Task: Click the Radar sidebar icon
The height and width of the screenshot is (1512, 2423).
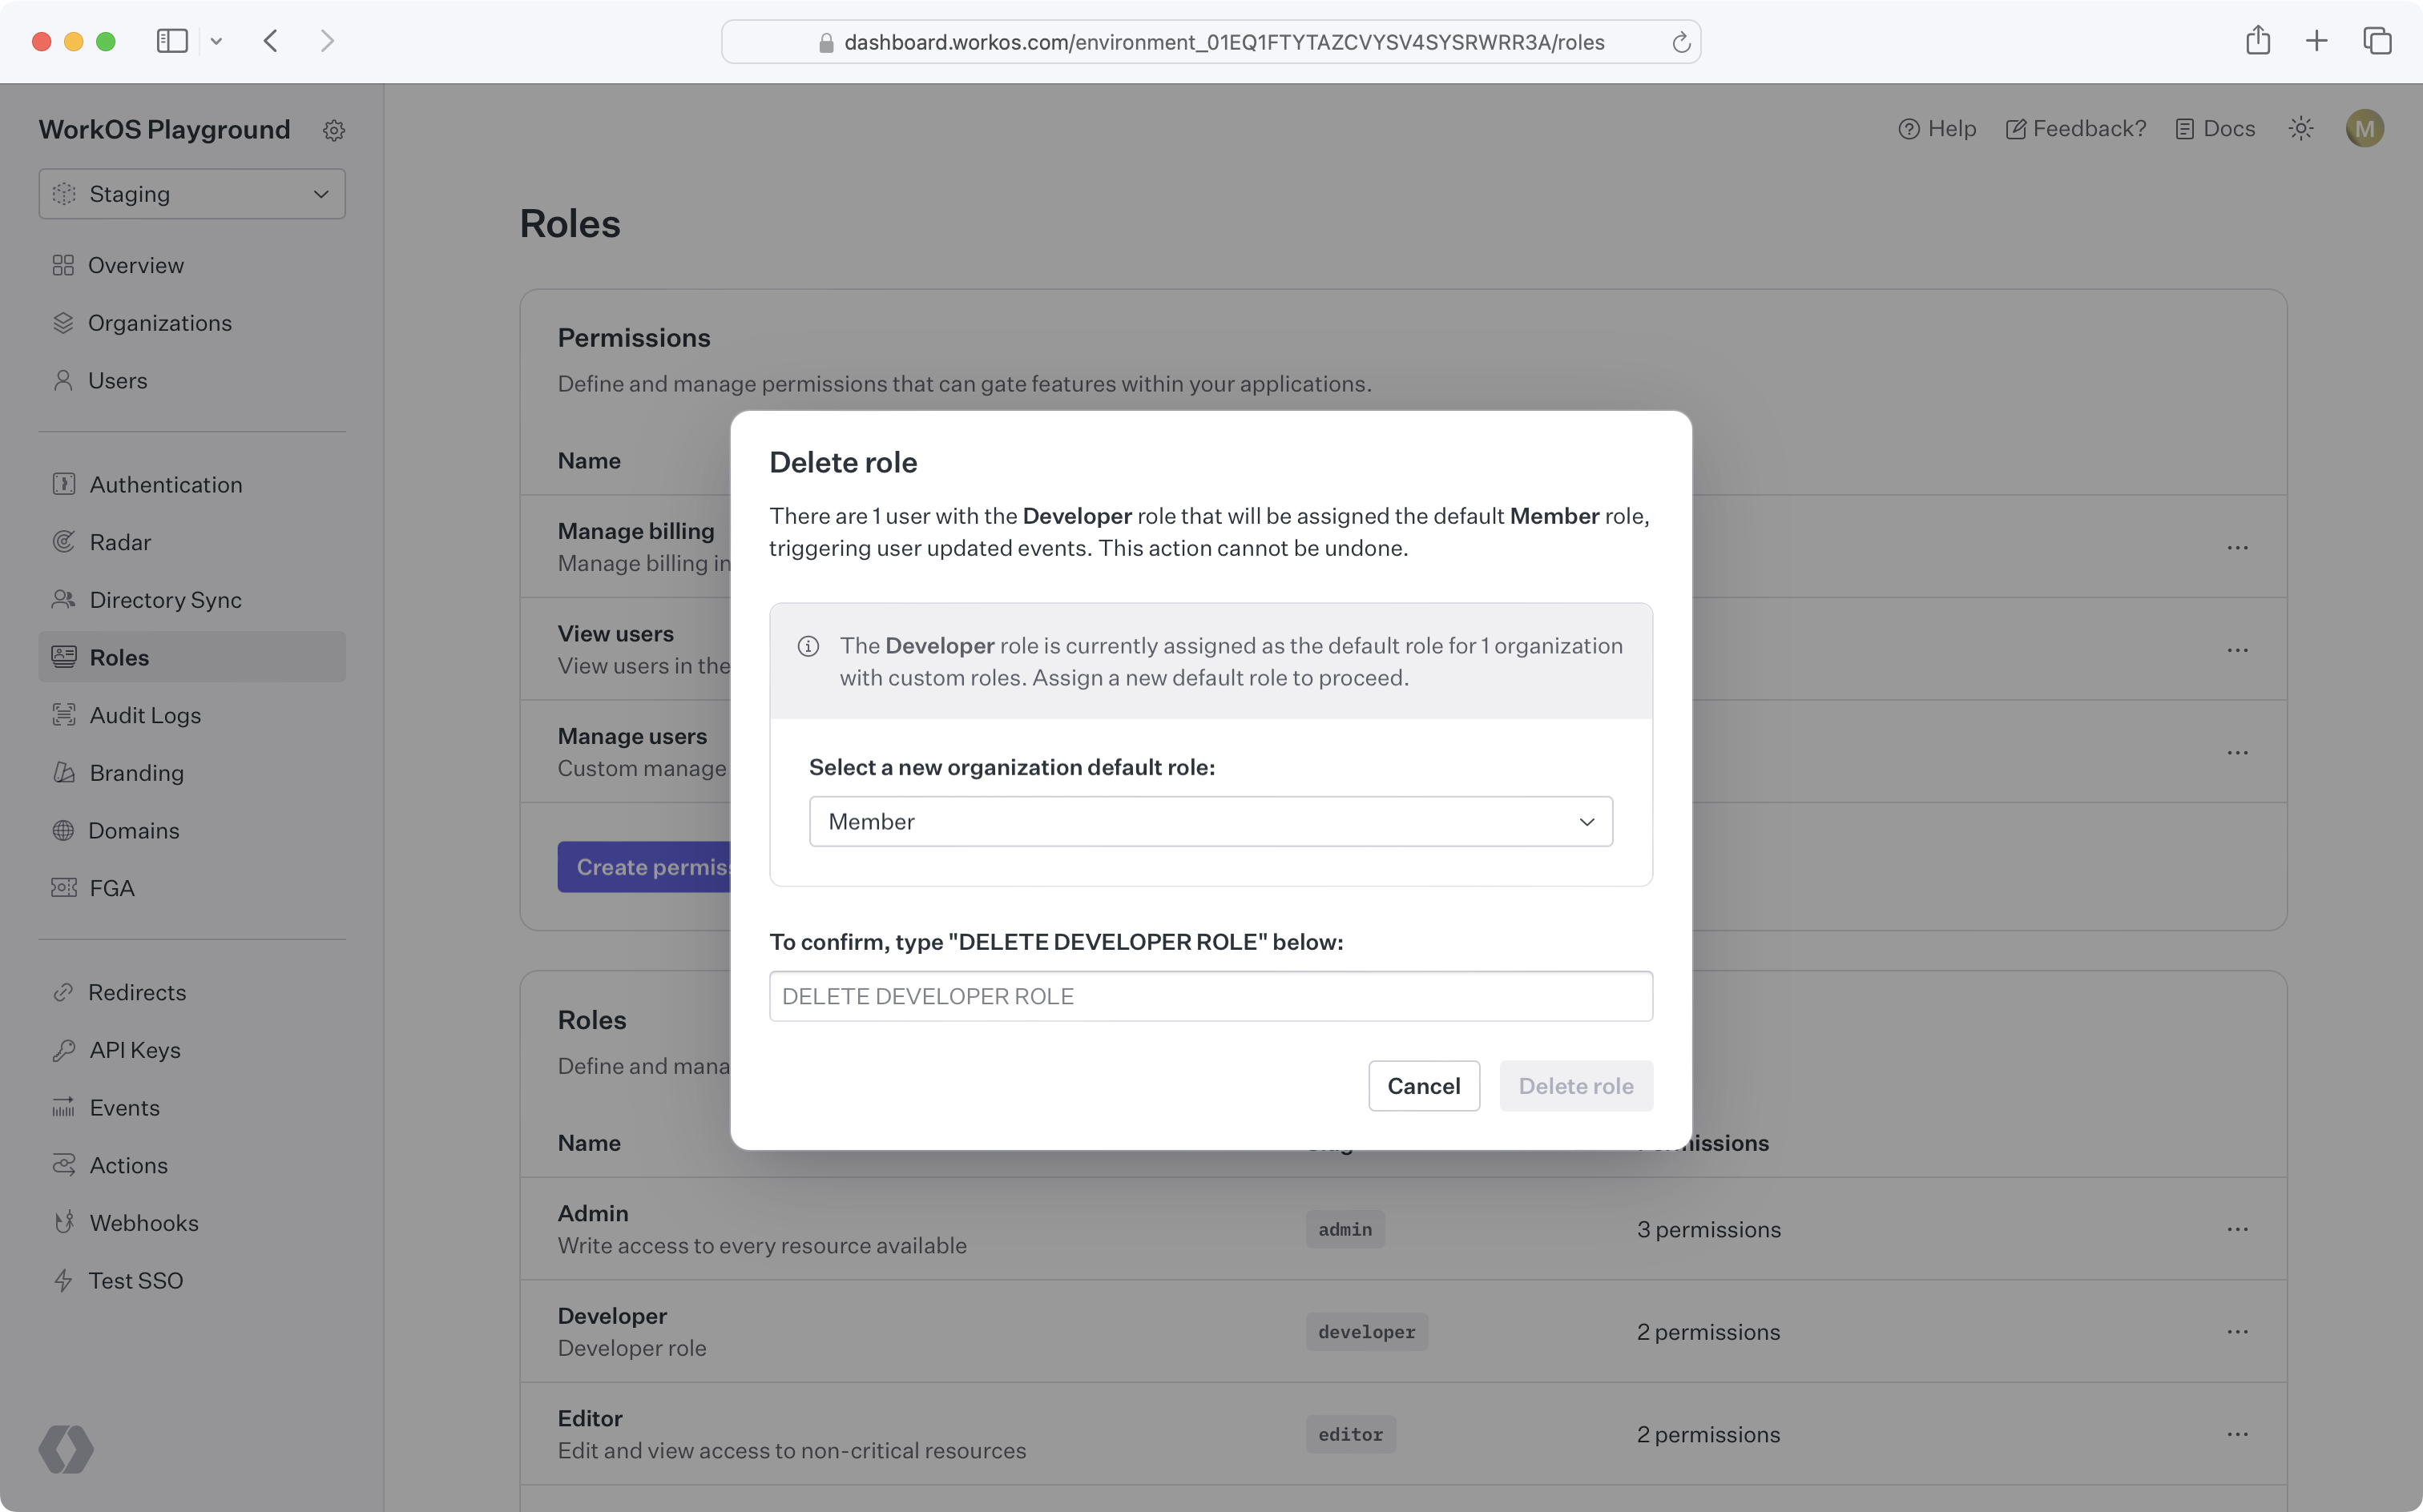Action: click(x=62, y=541)
